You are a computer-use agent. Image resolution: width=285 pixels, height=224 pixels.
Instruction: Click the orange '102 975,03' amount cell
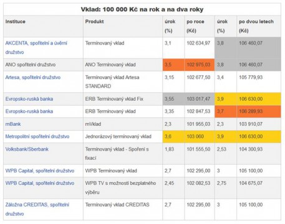200,65
